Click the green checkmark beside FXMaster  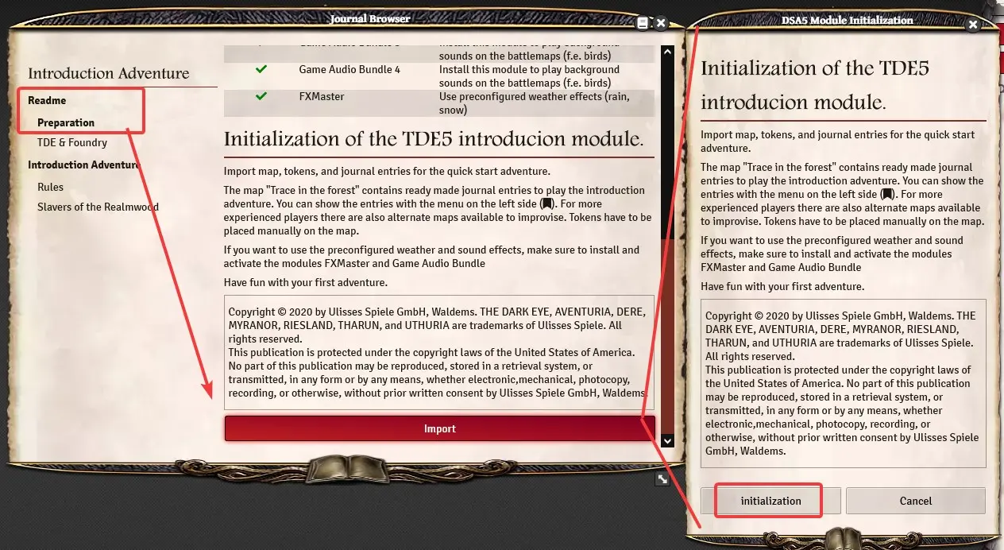coord(261,97)
